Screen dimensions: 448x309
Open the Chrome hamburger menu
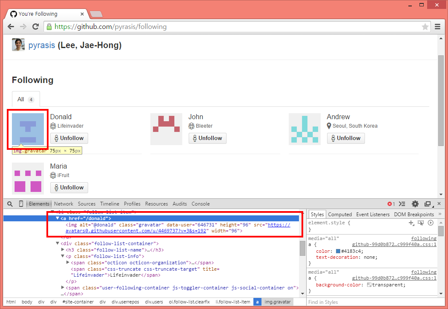pos(437,27)
